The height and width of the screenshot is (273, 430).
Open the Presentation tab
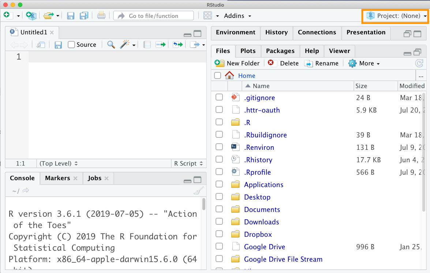(x=366, y=32)
